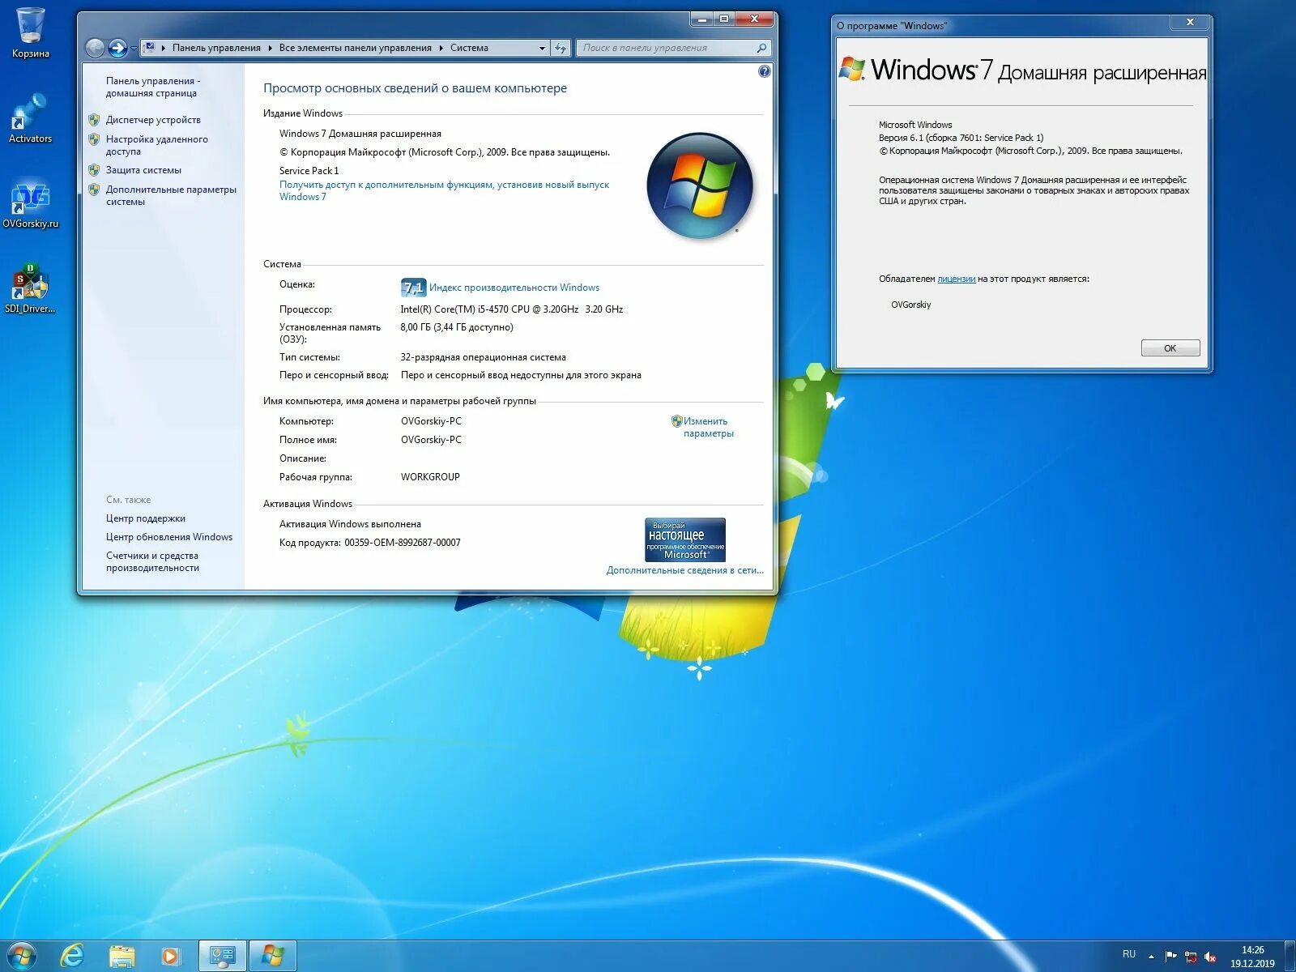
Task: Select the Система breadcrumb
Action: pos(469,49)
